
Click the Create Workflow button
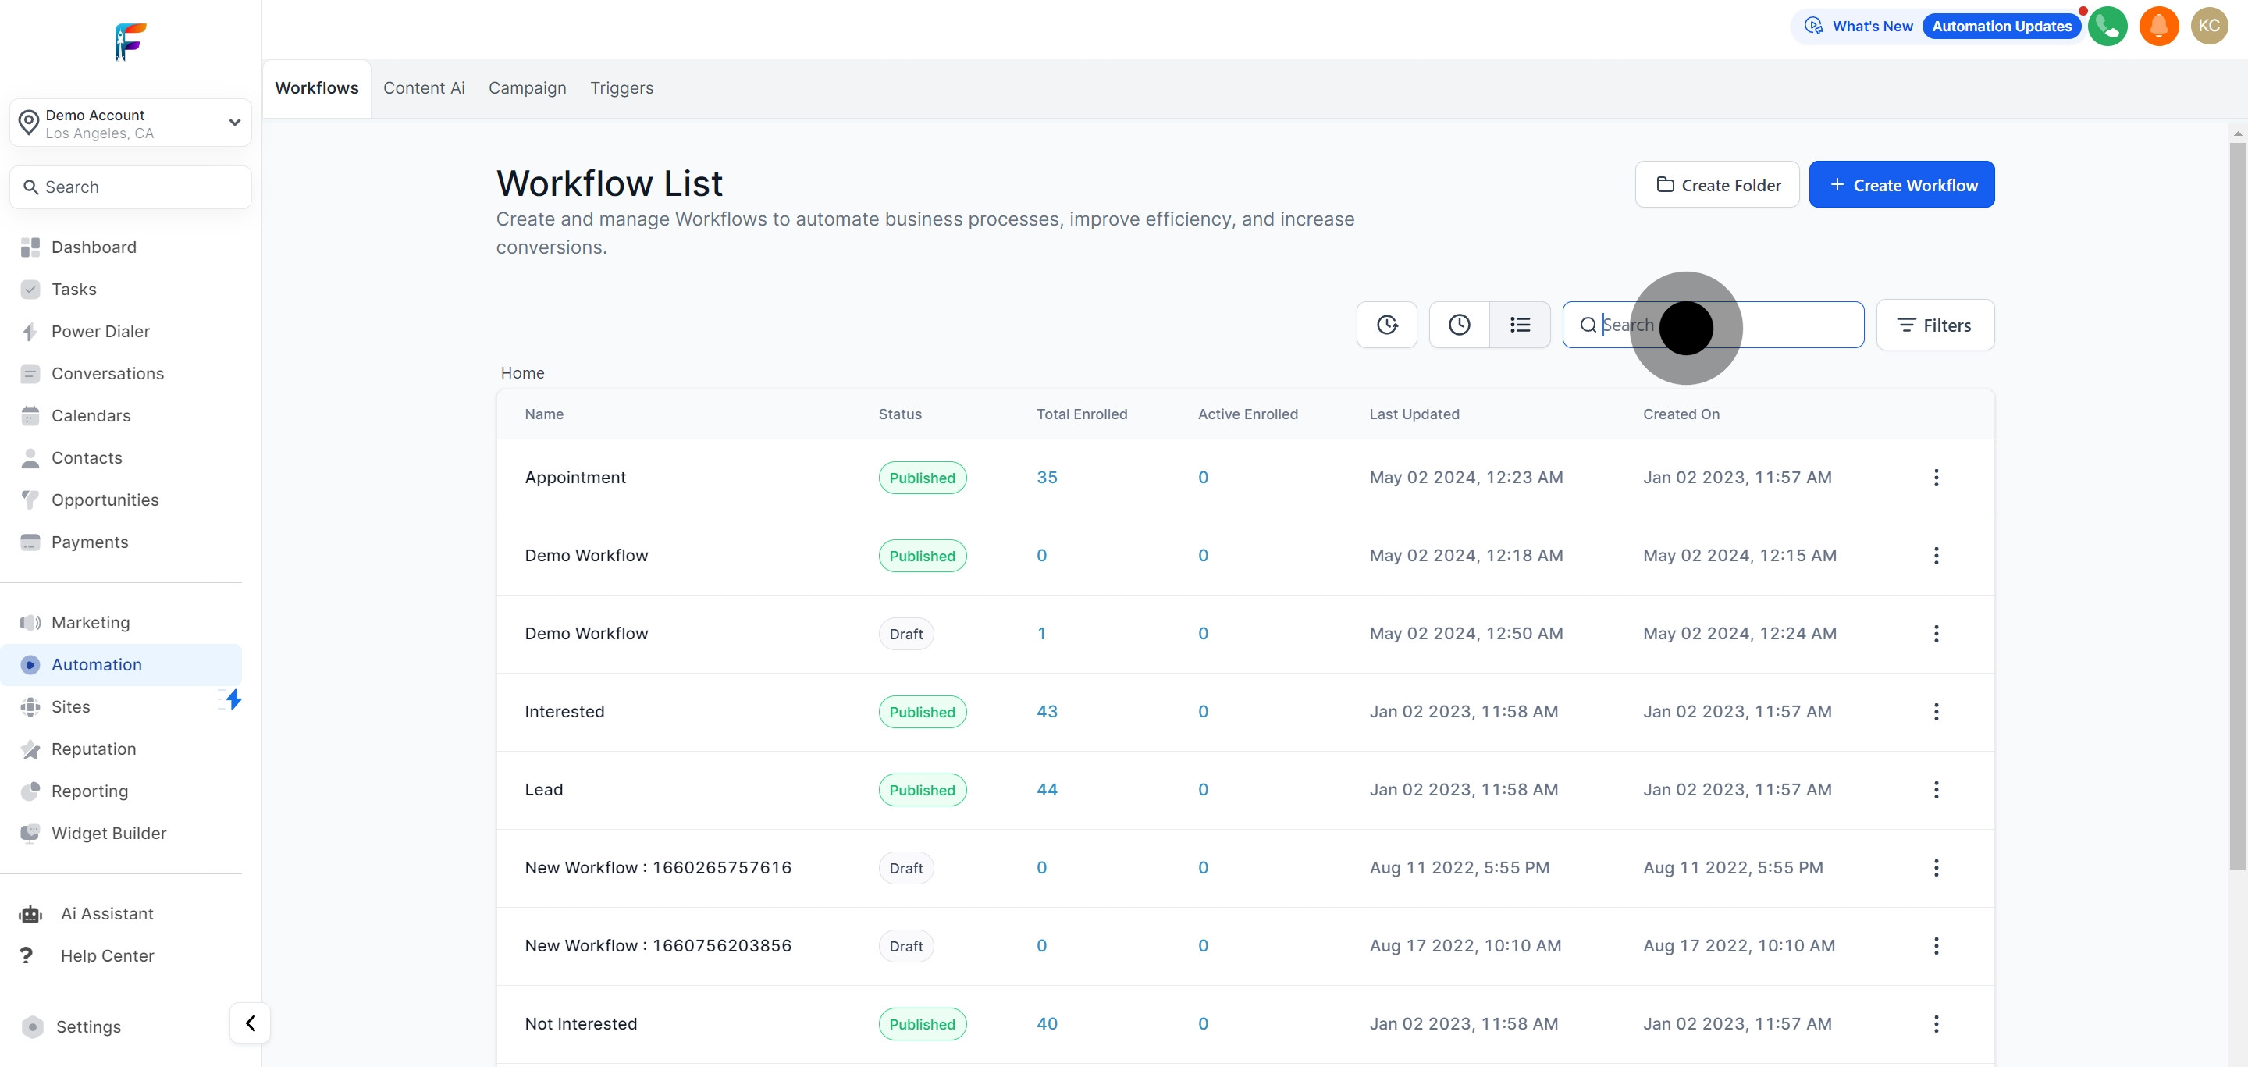point(1901,185)
